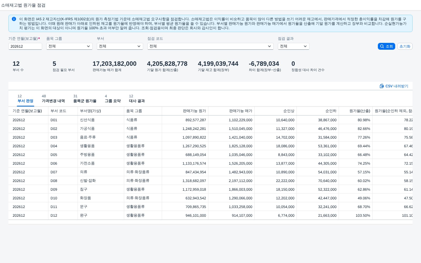Click the 946,101,000 cost cell
The height and width of the screenshot is (263, 421).
(185, 215)
